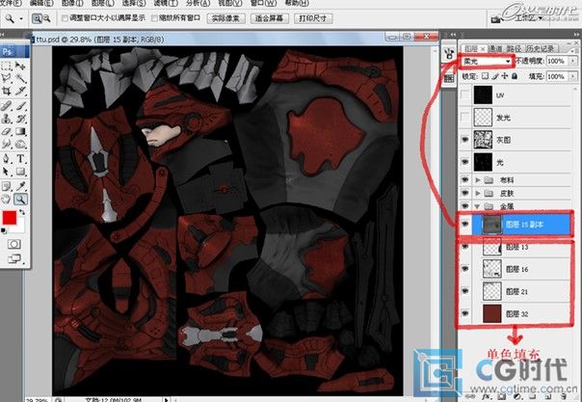Select the Notes tool
Screen dimensions: 582x402
(x=7, y=186)
